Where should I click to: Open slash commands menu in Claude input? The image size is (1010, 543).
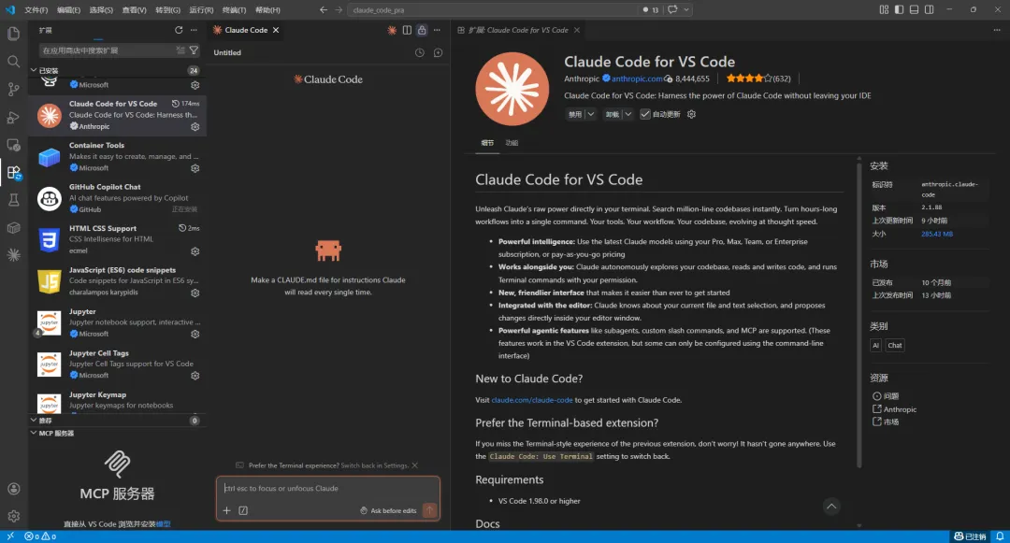pos(243,510)
